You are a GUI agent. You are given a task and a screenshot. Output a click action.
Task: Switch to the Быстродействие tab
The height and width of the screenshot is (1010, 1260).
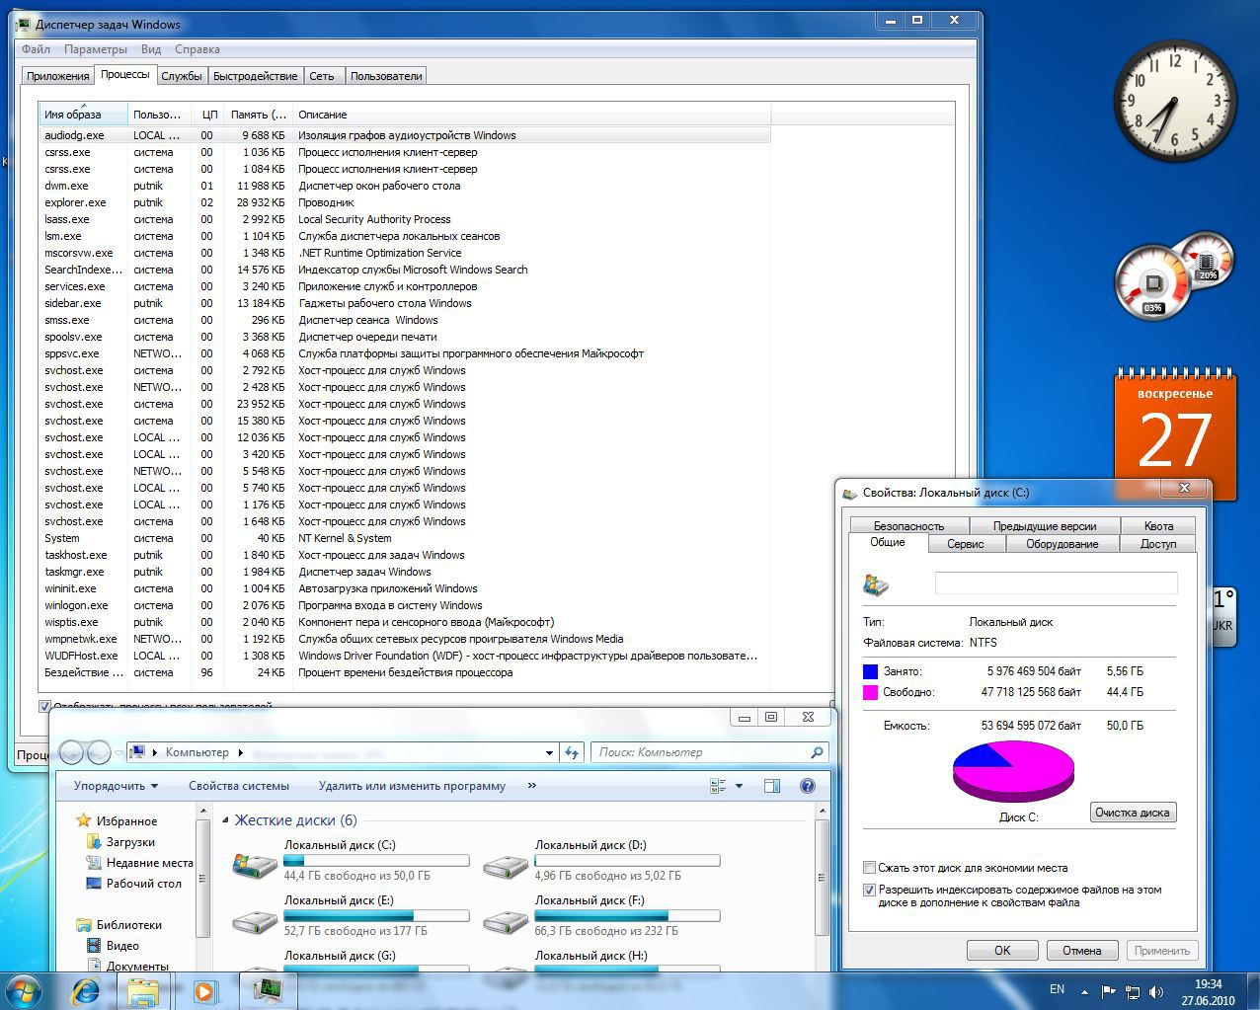click(x=255, y=76)
